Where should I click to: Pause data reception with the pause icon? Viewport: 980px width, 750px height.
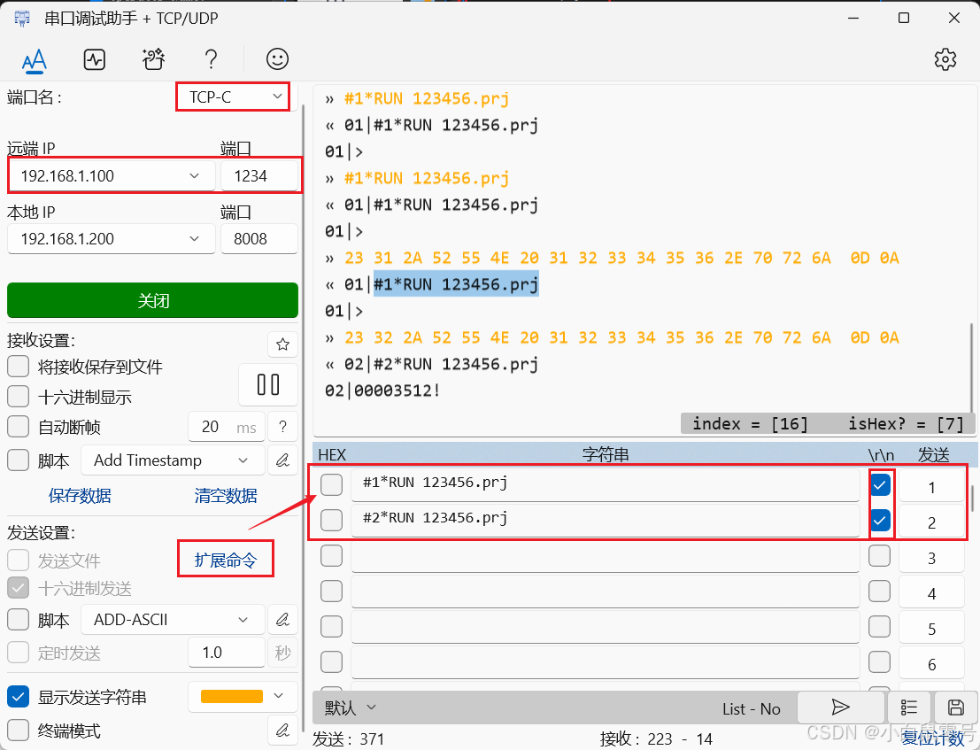click(x=267, y=384)
